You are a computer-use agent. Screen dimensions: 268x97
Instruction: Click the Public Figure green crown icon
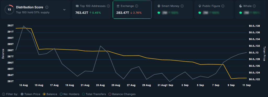[199, 12]
